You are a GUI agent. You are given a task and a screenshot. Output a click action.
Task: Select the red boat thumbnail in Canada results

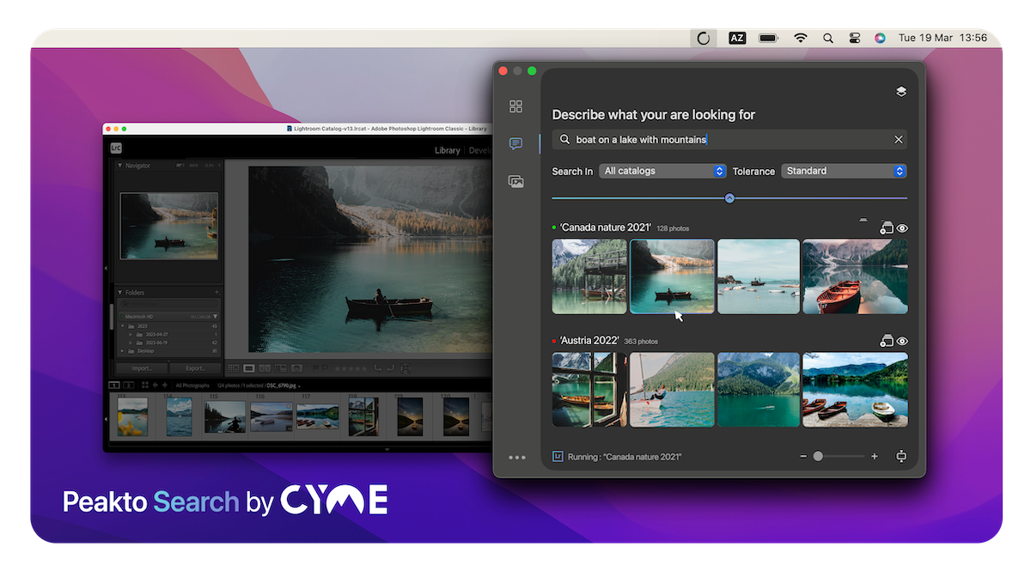pos(854,276)
